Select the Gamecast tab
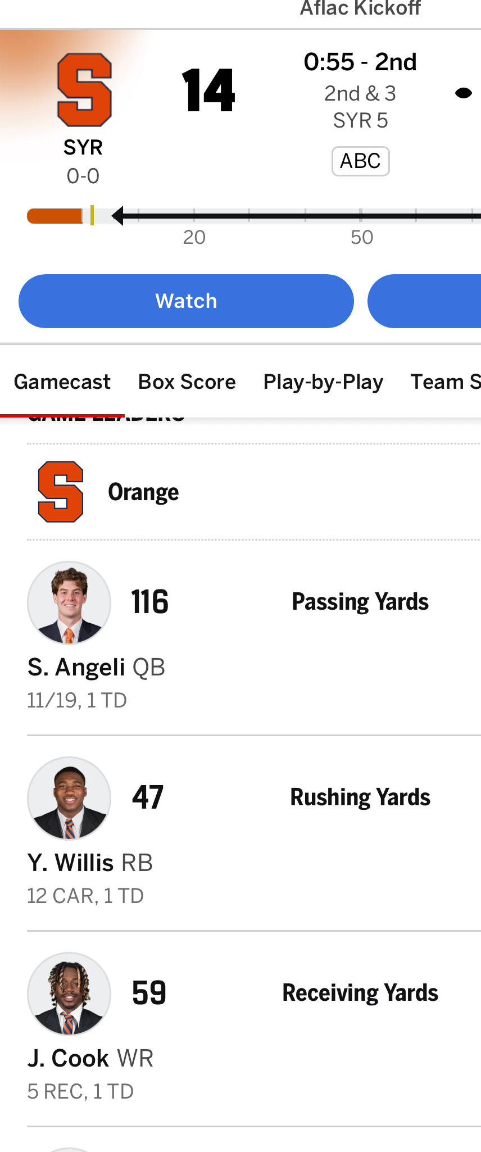The height and width of the screenshot is (1152, 481). tap(62, 382)
